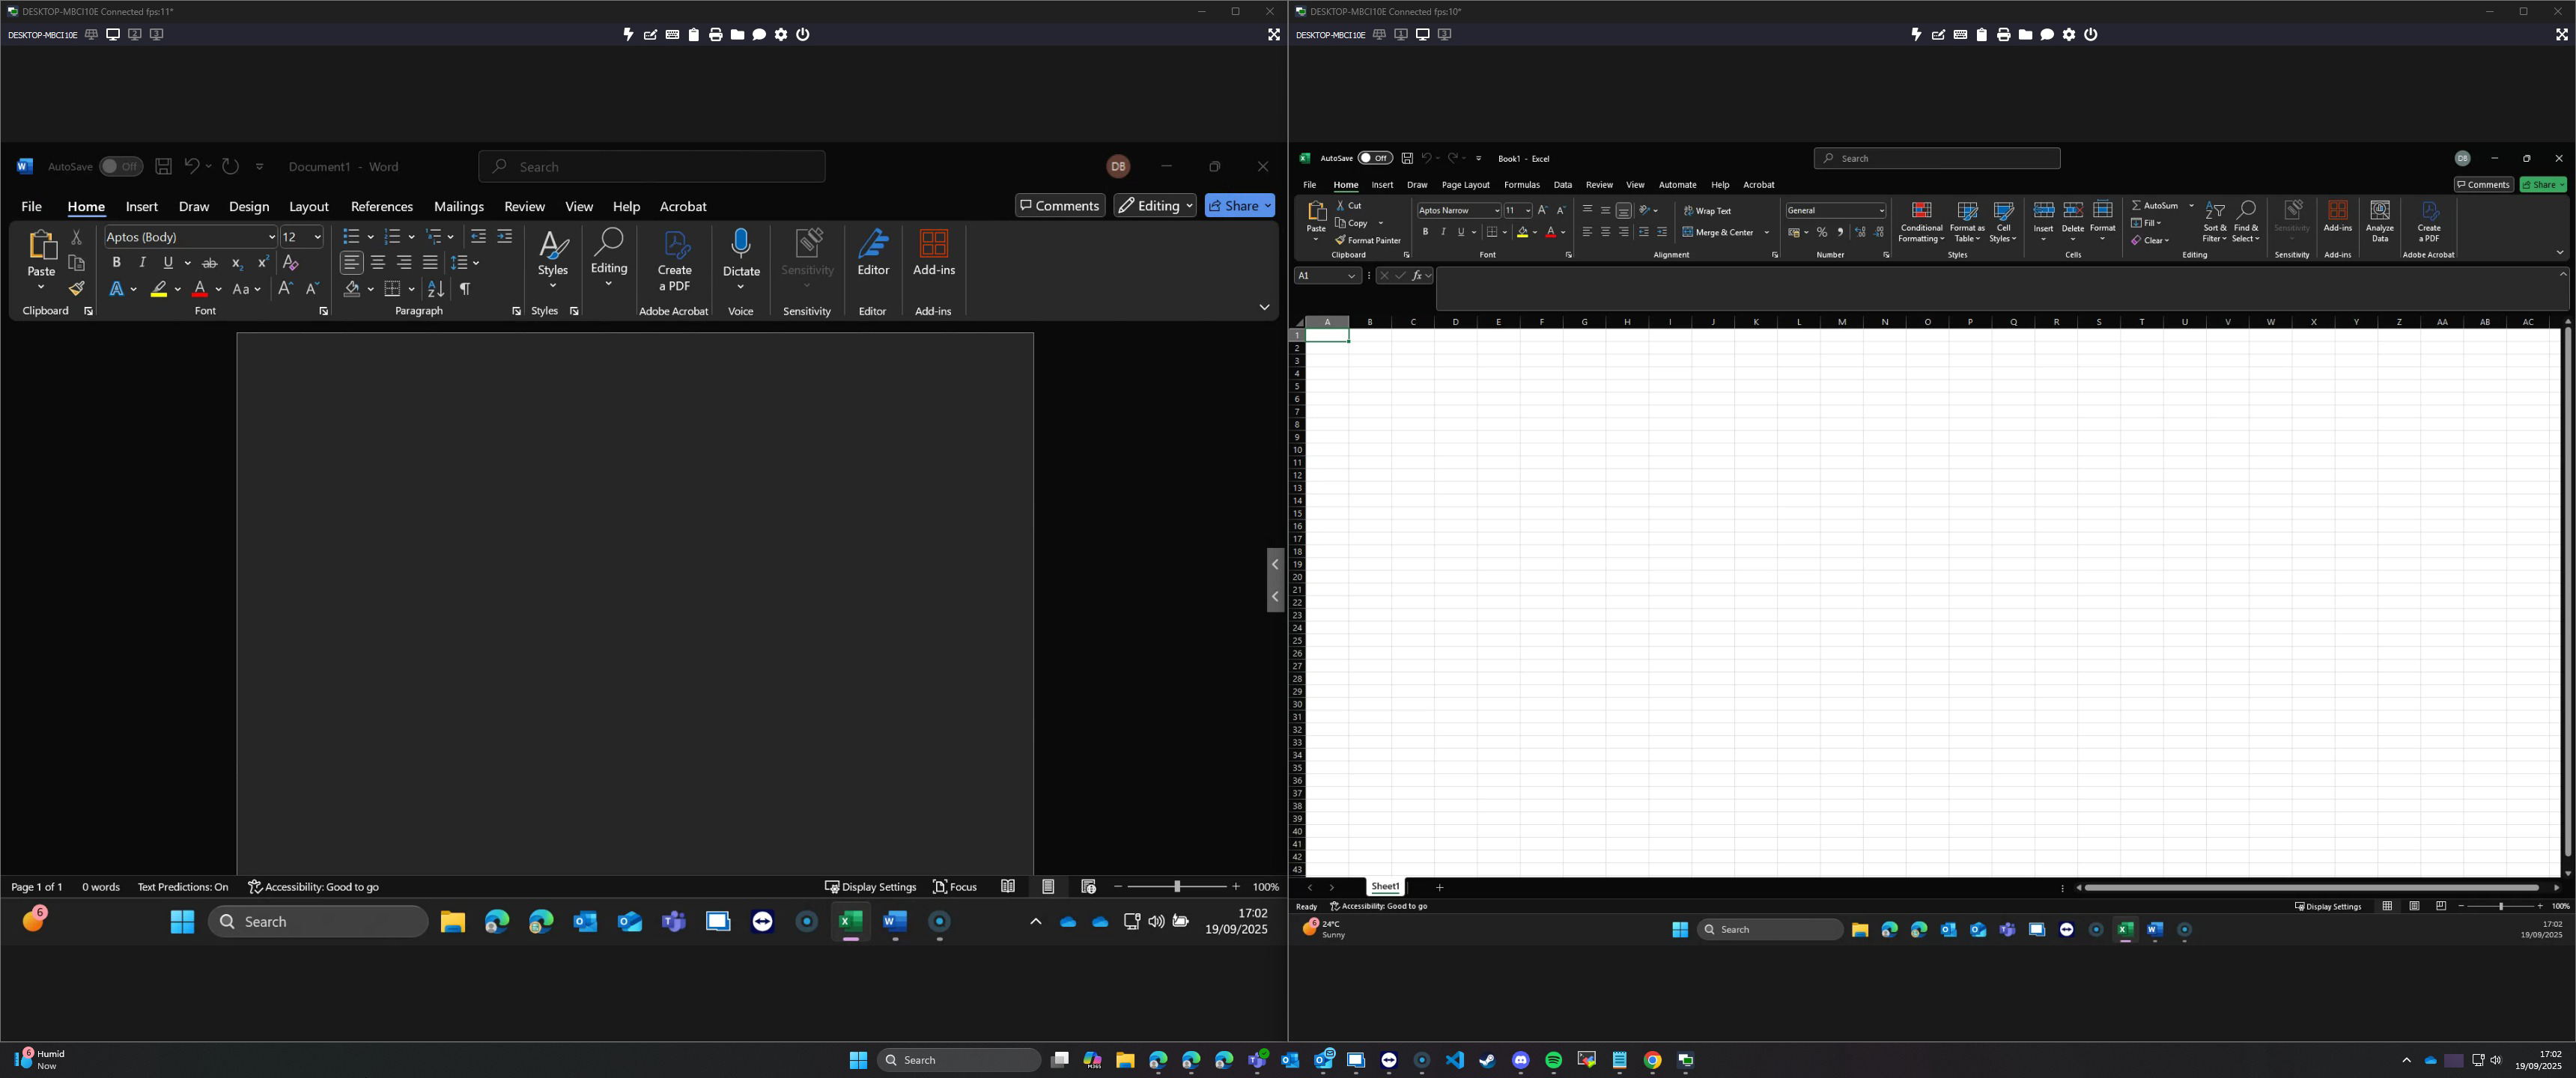Viewport: 2576px width, 1078px height.
Task: Click Analyze Data in Excel
Action: 2380,222
